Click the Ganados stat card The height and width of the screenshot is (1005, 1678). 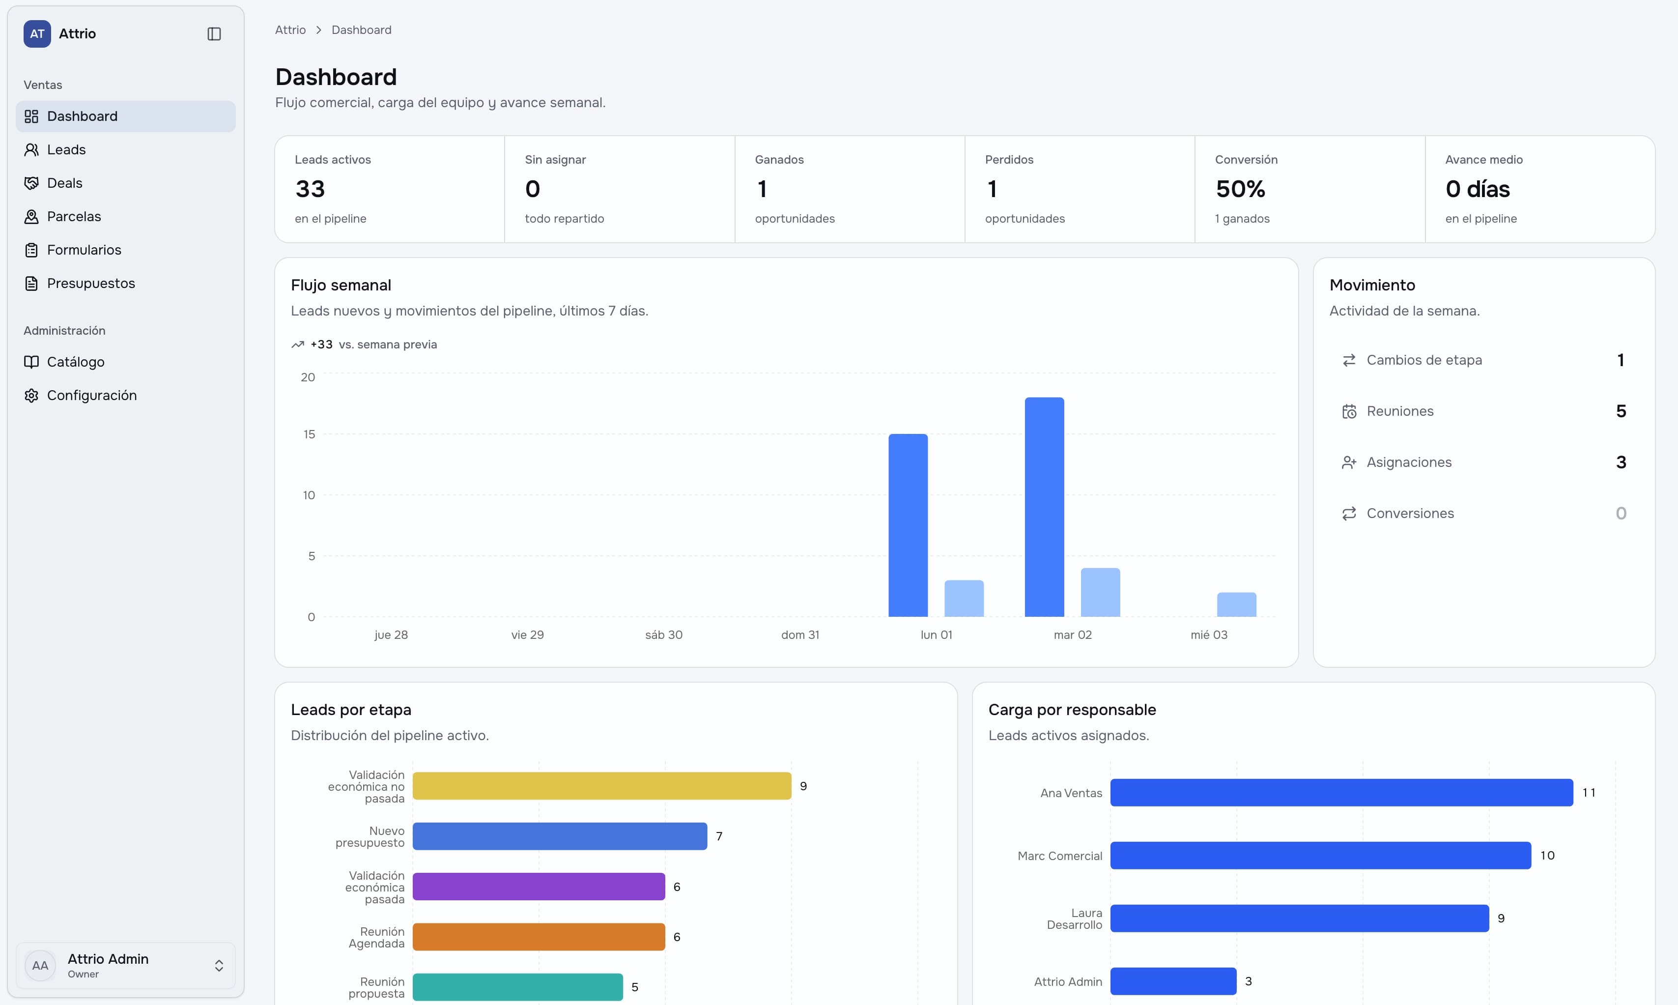tap(850, 189)
